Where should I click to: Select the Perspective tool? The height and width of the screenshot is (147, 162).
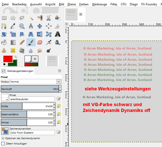[x=31, y=34]
